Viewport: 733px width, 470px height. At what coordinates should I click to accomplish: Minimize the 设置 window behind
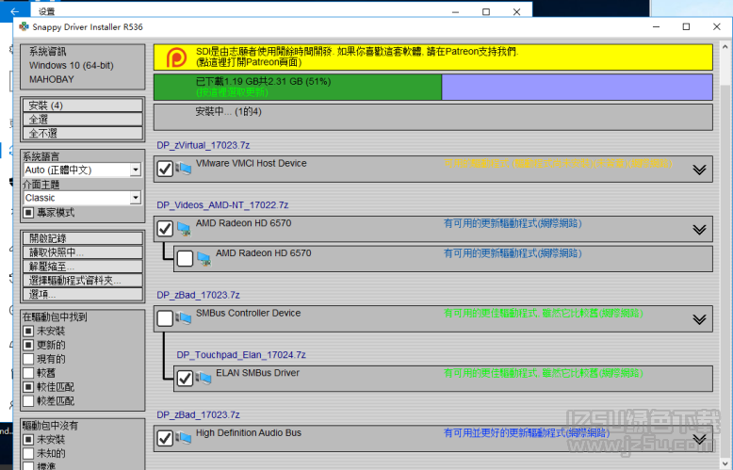pos(455,11)
